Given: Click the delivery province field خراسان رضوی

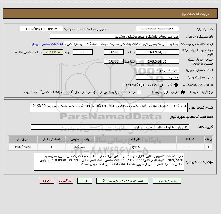Looking at the screenshot, I should click(x=157, y=70).
